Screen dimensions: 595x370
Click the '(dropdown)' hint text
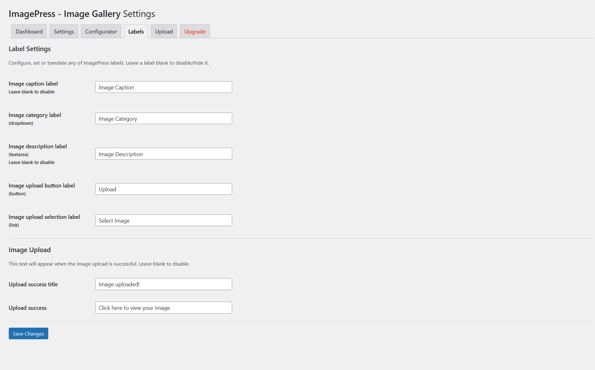tap(21, 123)
